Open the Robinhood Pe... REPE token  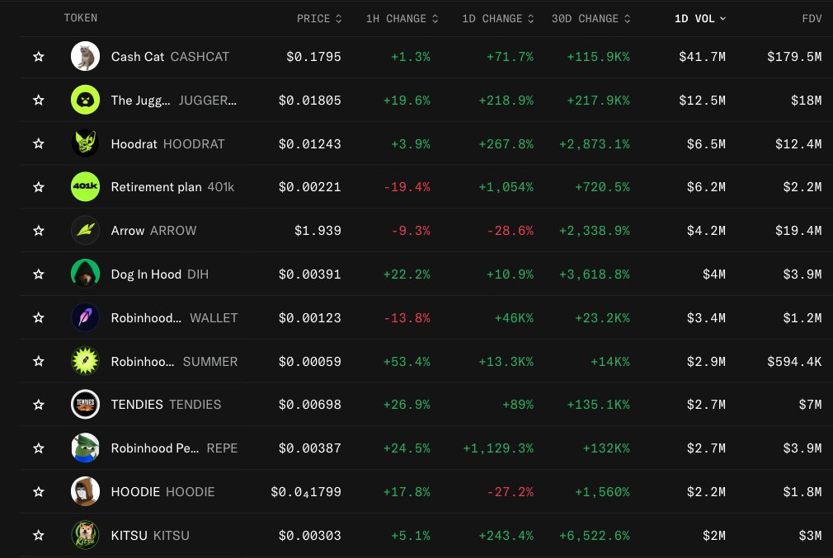[174, 448]
